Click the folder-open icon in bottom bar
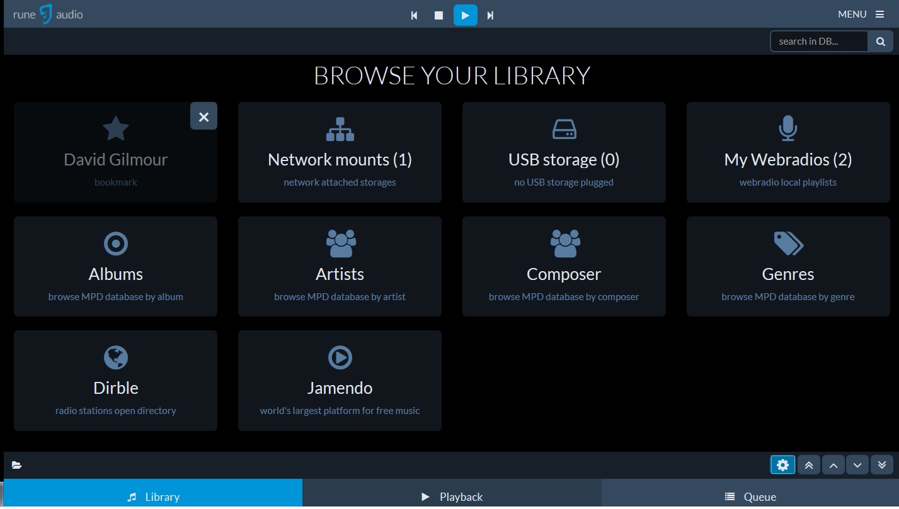899x509 pixels. [17, 465]
